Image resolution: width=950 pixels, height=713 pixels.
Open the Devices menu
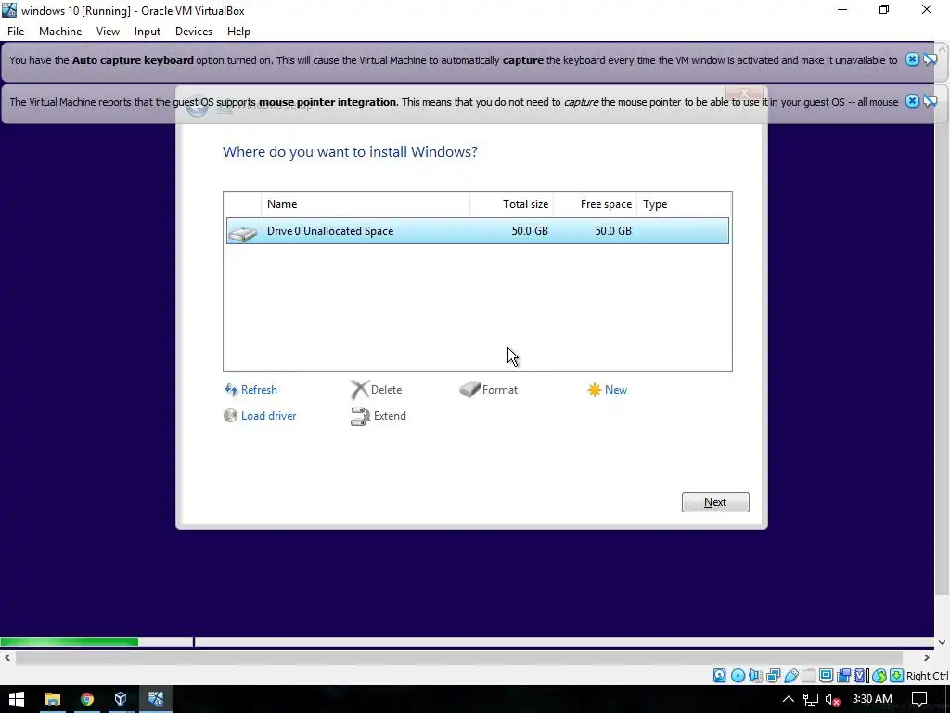tap(194, 32)
